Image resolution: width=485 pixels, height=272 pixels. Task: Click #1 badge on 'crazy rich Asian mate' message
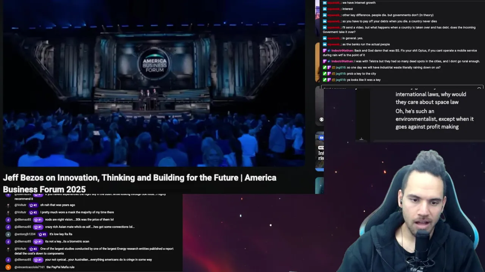(x=38, y=227)
